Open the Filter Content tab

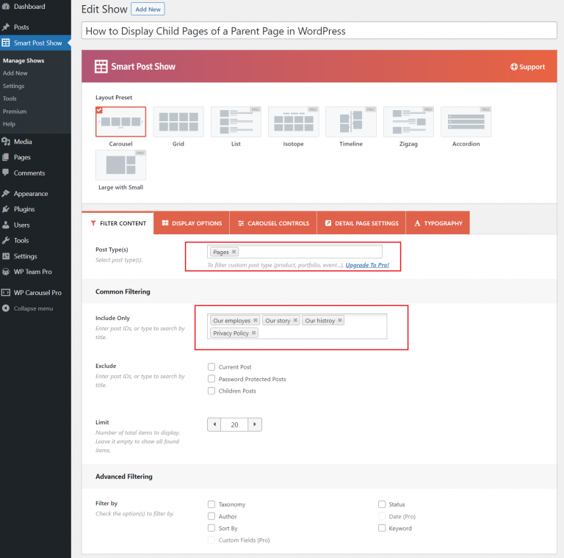pyautogui.click(x=118, y=223)
